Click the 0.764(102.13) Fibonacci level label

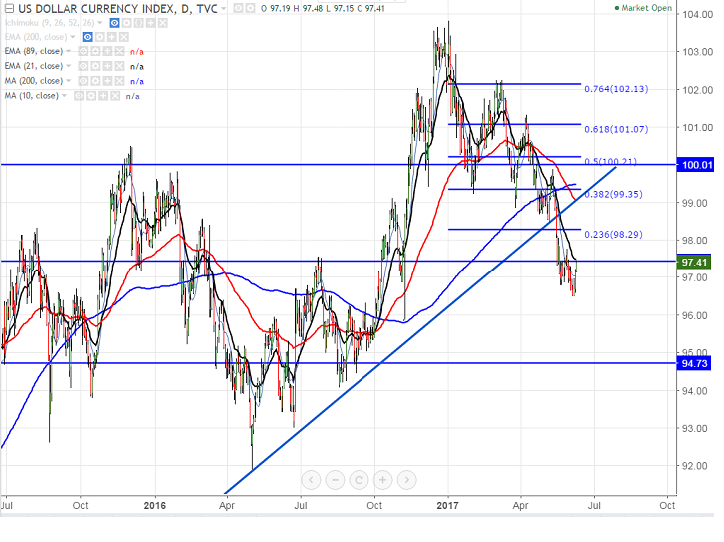(616, 89)
